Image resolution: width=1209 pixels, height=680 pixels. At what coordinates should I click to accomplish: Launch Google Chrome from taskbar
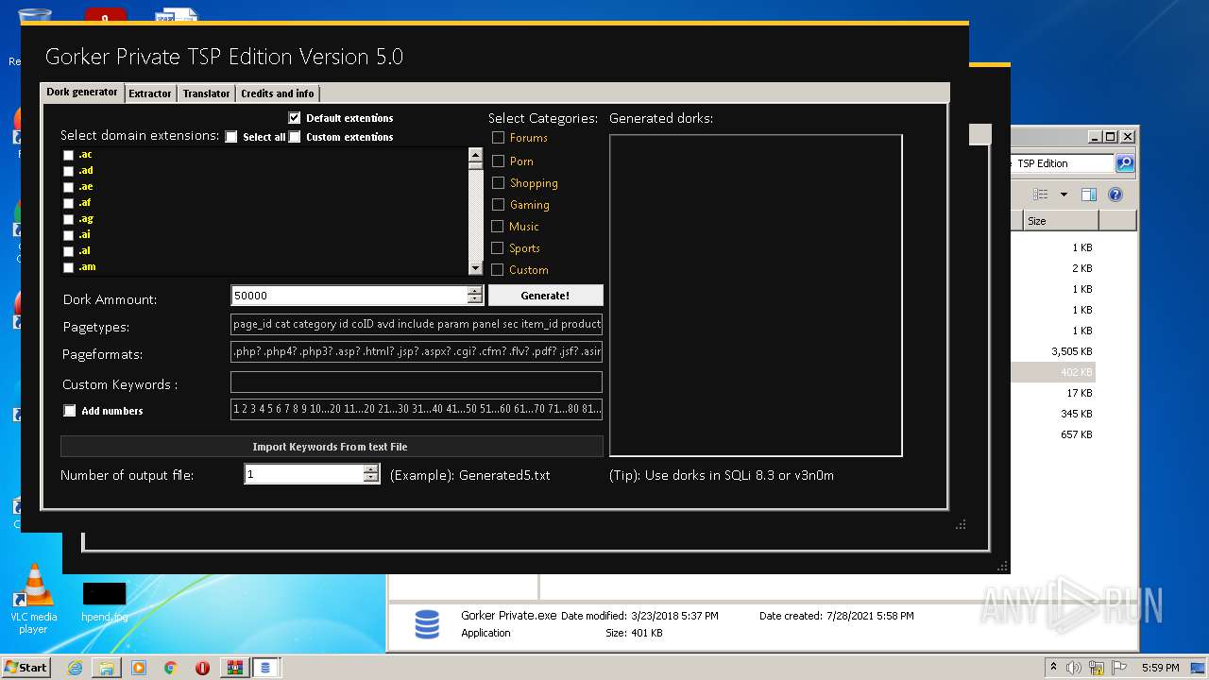point(171,668)
